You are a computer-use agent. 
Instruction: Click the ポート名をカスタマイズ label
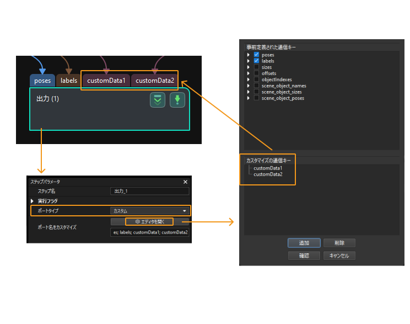point(57,227)
